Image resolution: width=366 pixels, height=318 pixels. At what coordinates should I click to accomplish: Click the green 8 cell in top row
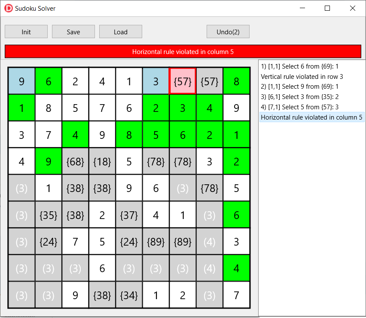(236, 81)
